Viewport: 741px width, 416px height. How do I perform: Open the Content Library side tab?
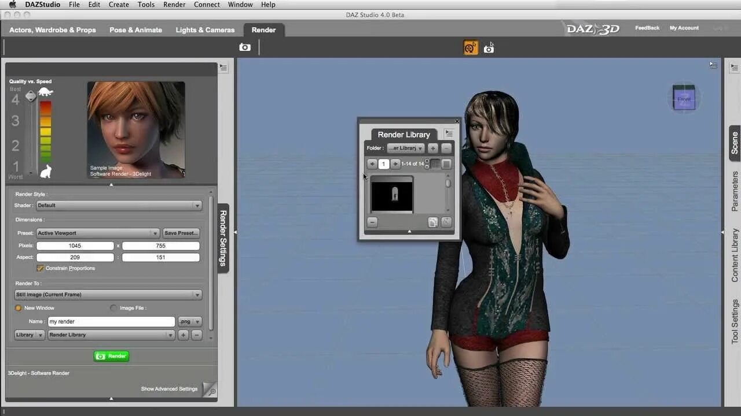(735, 255)
